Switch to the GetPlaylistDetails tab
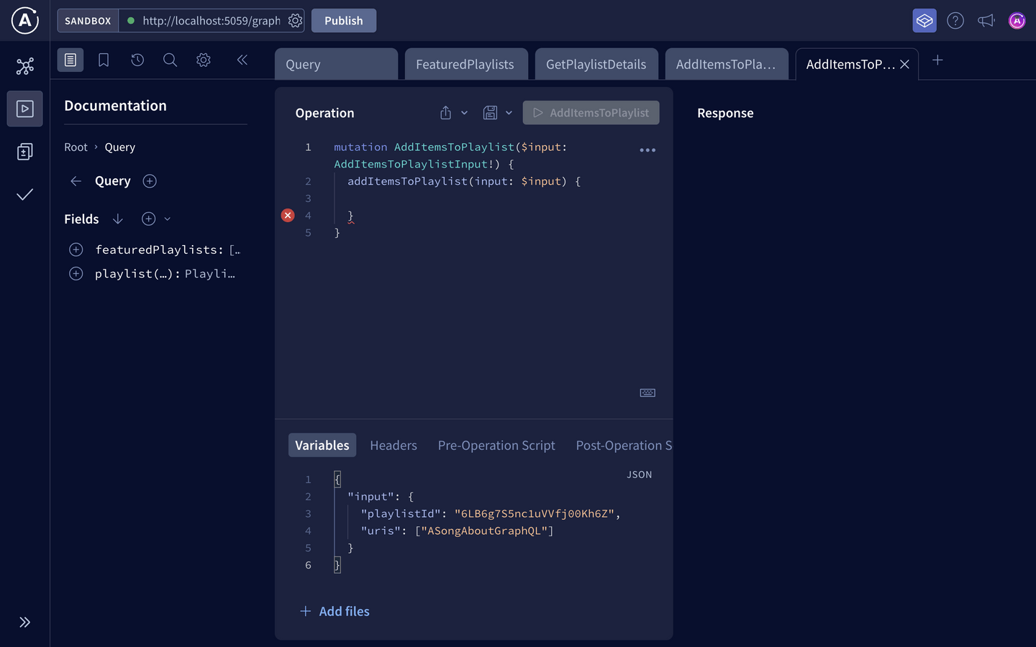Screen dimensions: 1036x647 click(596, 63)
